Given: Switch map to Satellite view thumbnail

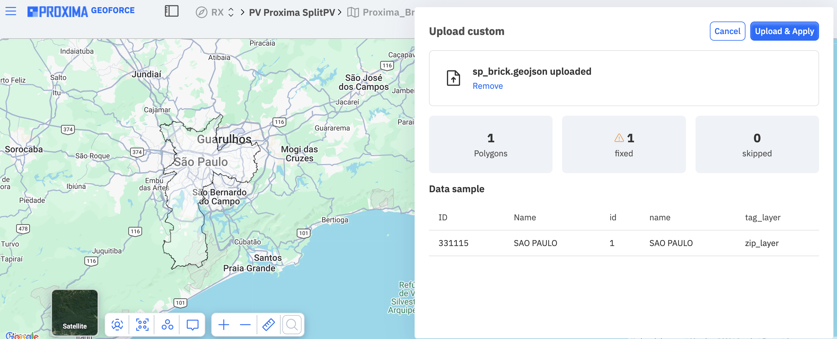Looking at the screenshot, I should click(x=75, y=313).
